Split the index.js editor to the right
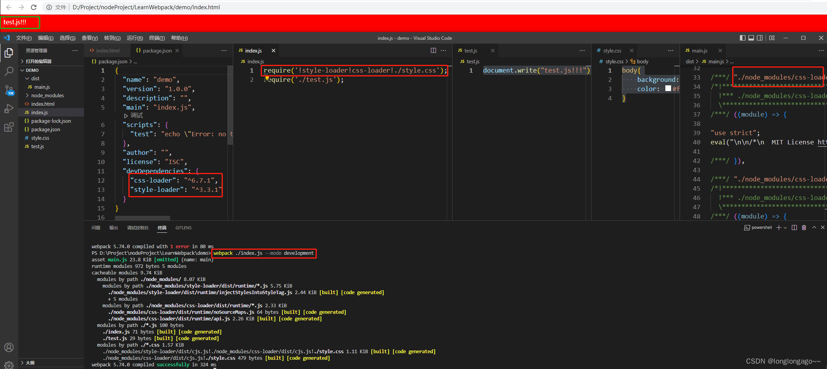The image size is (827, 369). (x=433, y=51)
